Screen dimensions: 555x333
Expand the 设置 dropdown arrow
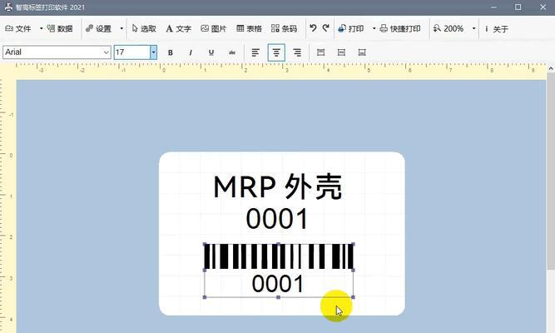tap(121, 28)
